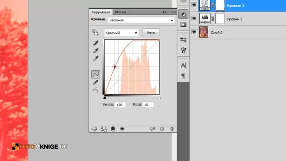The image size is (286, 161).
Task: Click the Авто button
Action: 151,33
